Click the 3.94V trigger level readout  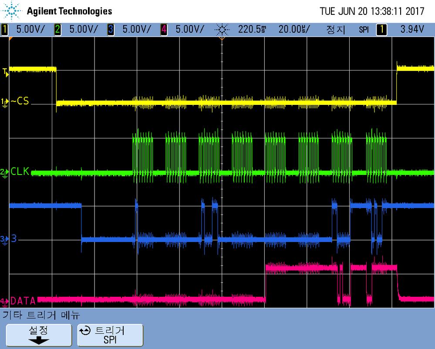pos(412,29)
